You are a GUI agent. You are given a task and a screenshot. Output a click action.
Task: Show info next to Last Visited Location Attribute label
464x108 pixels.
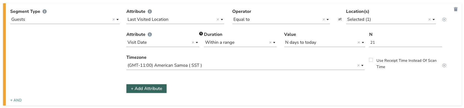(x=150, y=11)
